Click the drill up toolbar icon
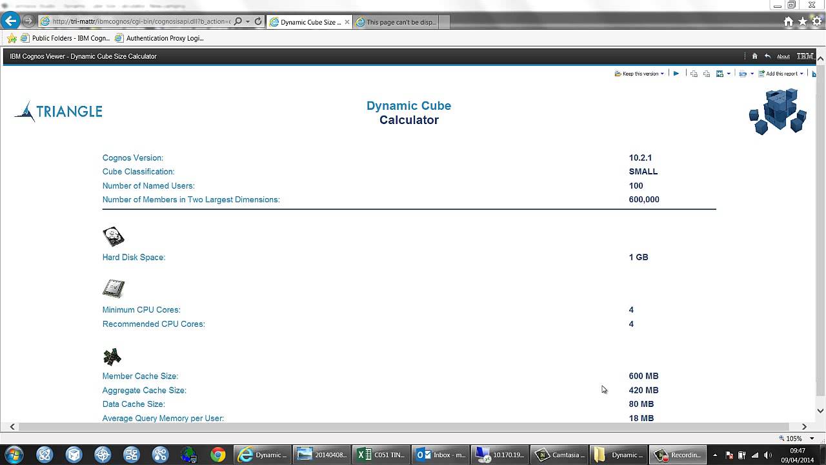826x465 pixels. coord(707,74)
